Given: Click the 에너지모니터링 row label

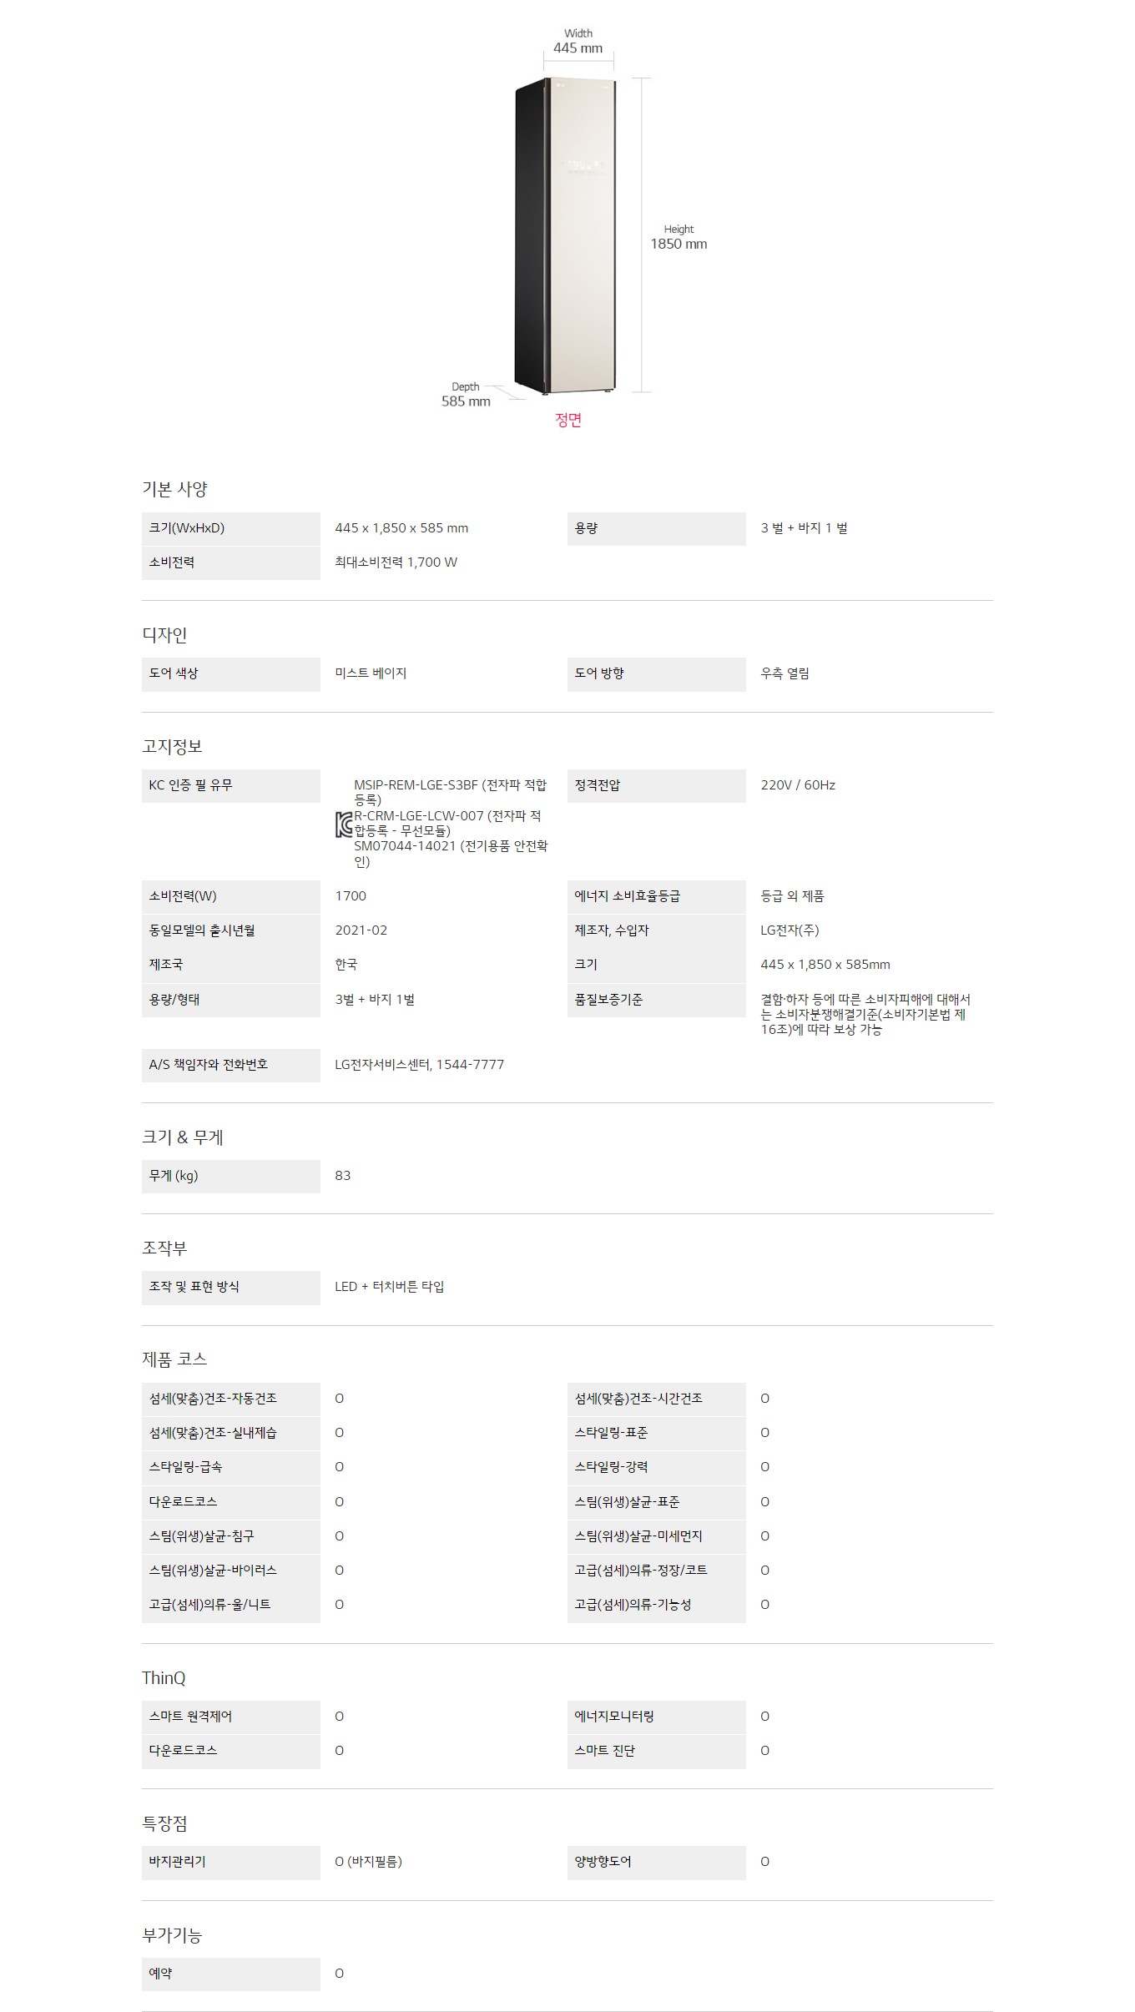Looking at the screenshot, I should 614,1717.
